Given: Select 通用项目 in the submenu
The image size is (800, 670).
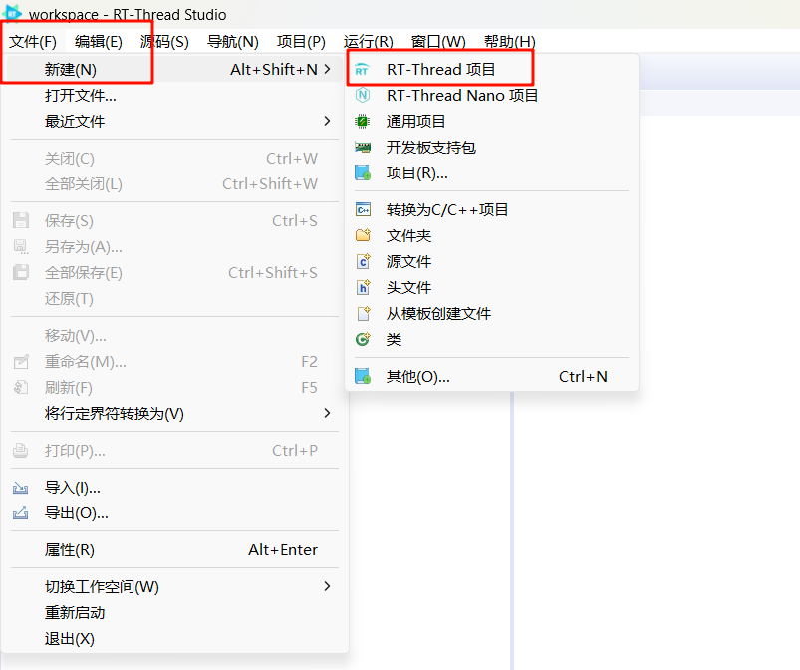Looking at the screenshot, I should click(x=492, y=121).
